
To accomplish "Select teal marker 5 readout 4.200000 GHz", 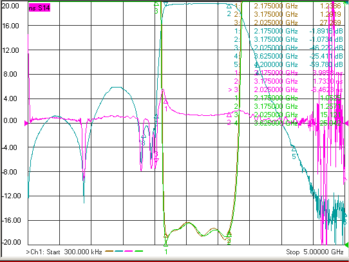I will (x=276, y=64).
